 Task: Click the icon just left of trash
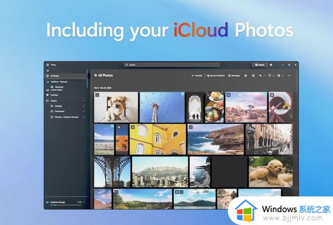click(x=246, y=75)
